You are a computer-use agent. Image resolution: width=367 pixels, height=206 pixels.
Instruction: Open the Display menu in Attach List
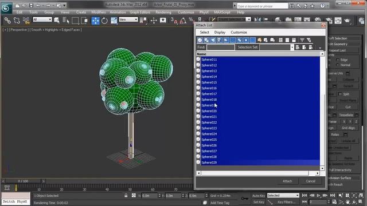[x=220, y=32]
